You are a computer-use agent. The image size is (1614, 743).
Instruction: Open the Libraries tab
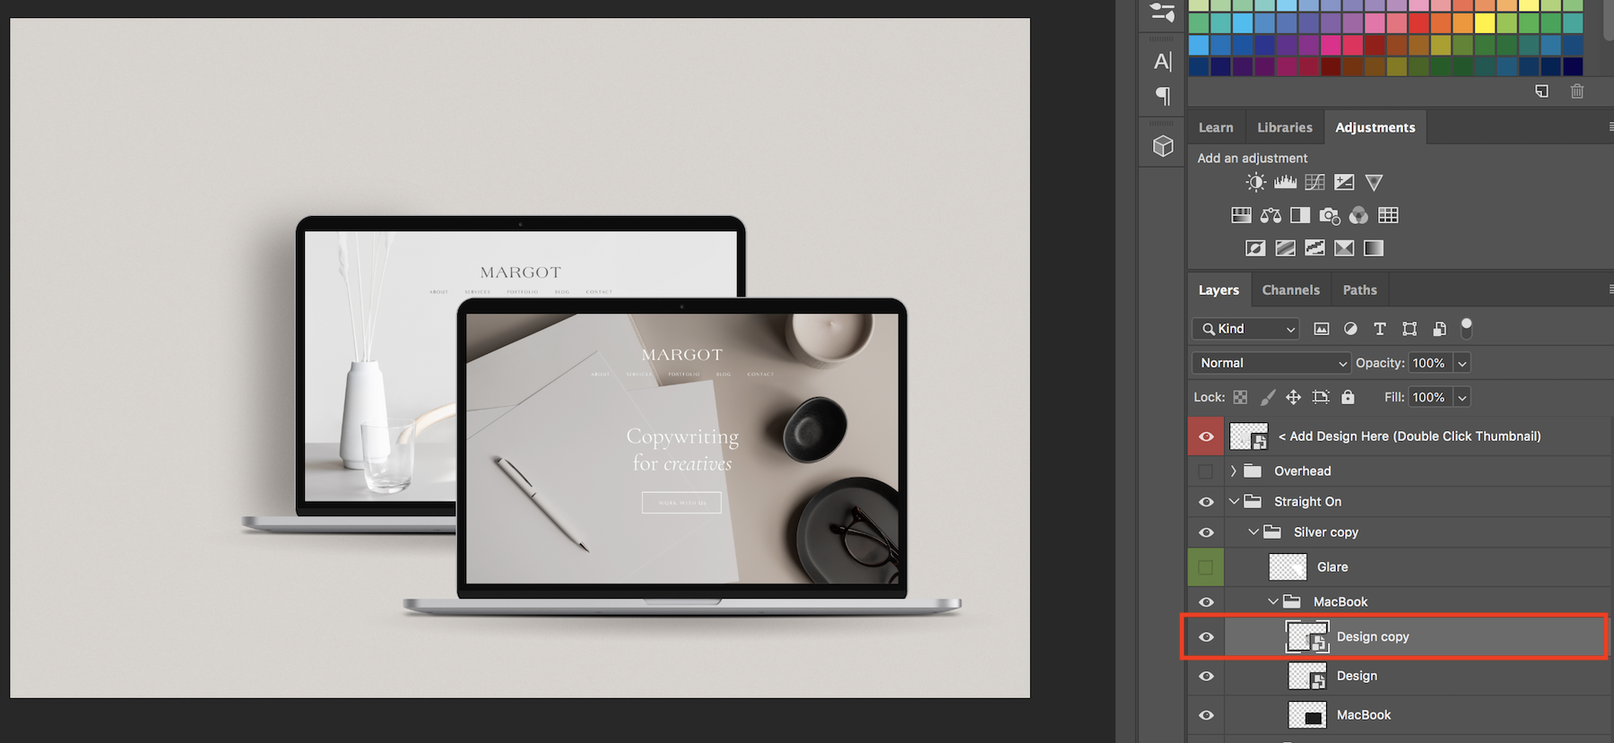pos(1284,127)
